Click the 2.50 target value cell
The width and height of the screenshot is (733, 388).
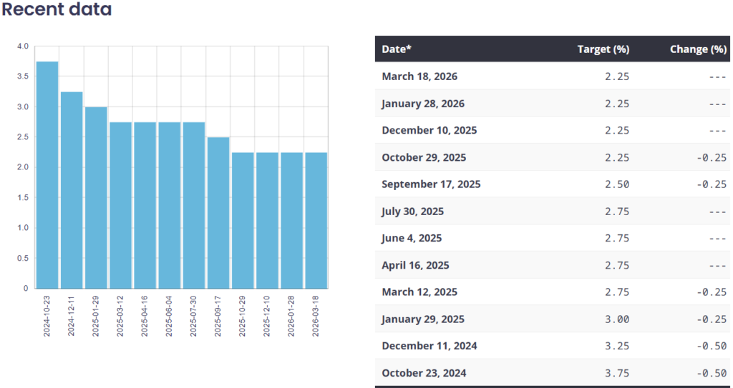(x=616, y=184)
